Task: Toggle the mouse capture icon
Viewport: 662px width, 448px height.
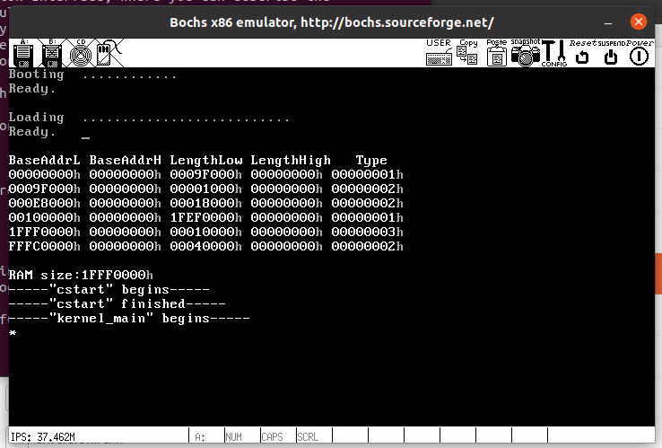Action: 109,53
